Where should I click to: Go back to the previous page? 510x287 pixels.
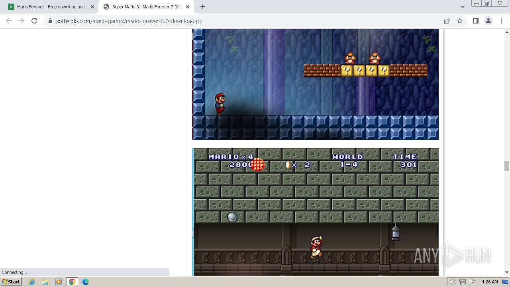(9, 21)
